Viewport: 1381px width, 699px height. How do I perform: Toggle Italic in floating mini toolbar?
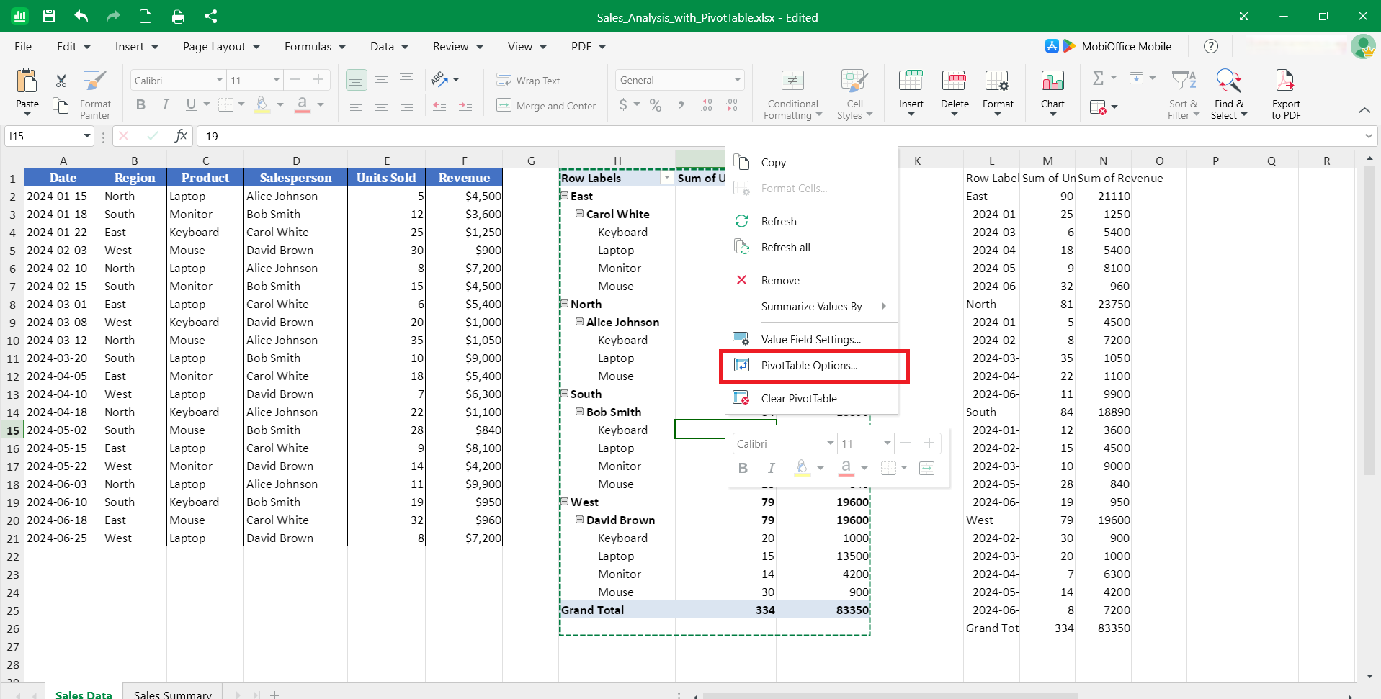click(771, 469)
